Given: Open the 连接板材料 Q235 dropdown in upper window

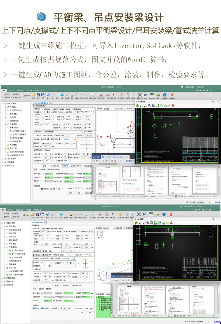Looking at the screenshot, I should (x=67, y=161).
